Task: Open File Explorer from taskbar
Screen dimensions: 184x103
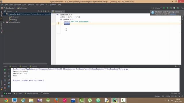Action: 31,100
